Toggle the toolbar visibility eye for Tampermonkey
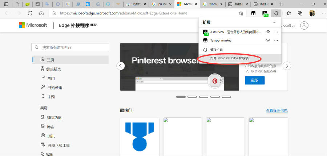This screenshot has height=156, width=327. pos(268,40)
